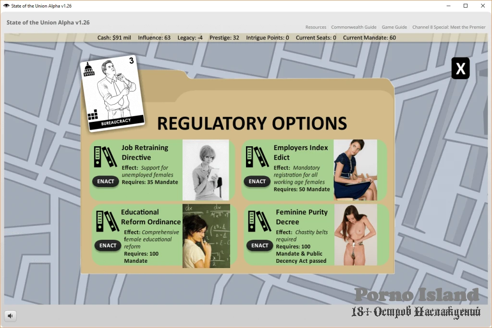The image size is (492, 328).
Task: Open the Game Guide link
Action: click(x=394, y=27)
